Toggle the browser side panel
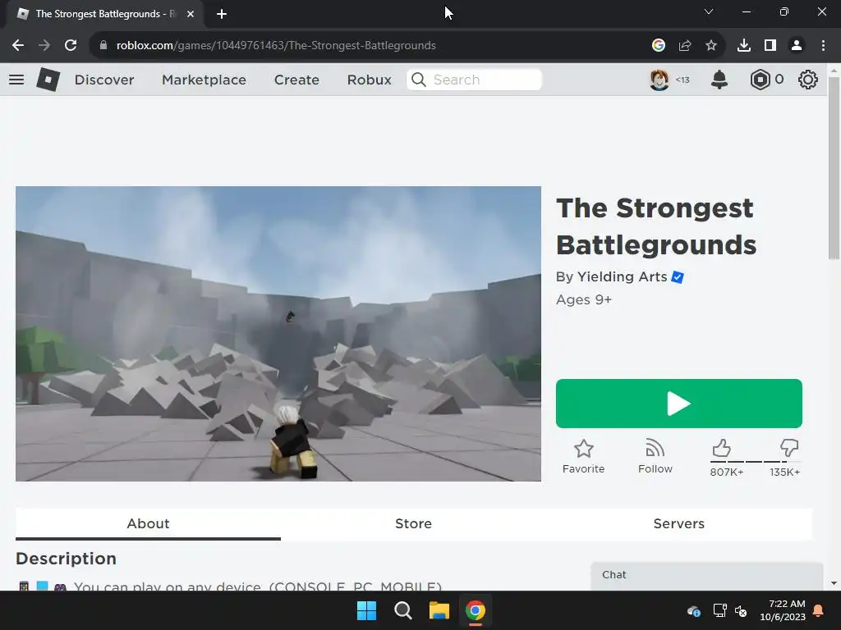This screenshot has width=841, height=630. click(x=770, y=46)
